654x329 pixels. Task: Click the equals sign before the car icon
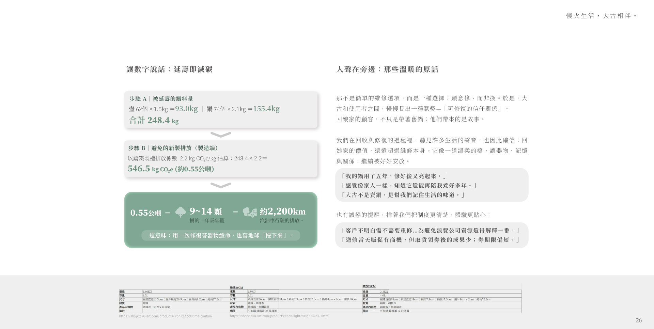pyautogui.click(x=235, y=212)
